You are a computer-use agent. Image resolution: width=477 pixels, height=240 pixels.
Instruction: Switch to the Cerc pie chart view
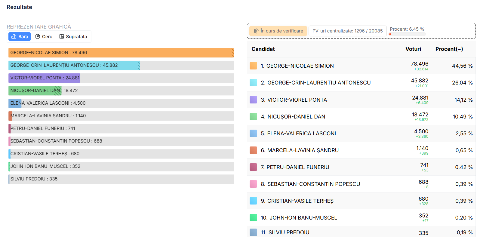click(44, 37)
